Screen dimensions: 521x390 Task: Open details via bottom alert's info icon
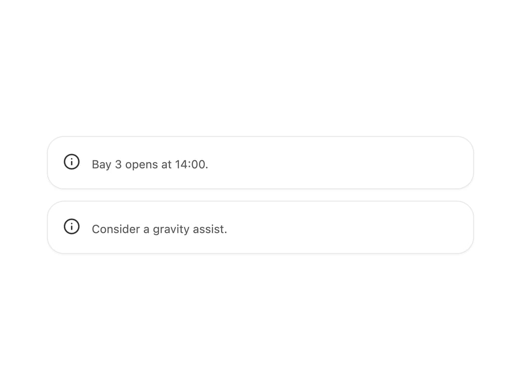coord(71,226)
